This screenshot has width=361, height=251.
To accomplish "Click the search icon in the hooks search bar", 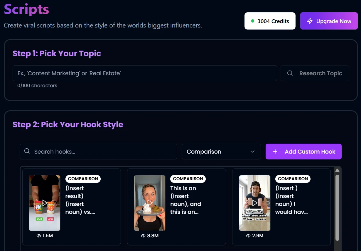I will (x=27, y=151).
